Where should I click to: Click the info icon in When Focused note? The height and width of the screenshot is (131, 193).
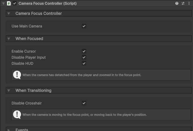tap(17, 75)
